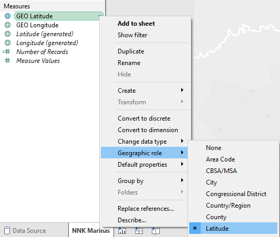Click the globe icon beside Latitude (generated)
280x237 pixels.
(x=7, y=34)
